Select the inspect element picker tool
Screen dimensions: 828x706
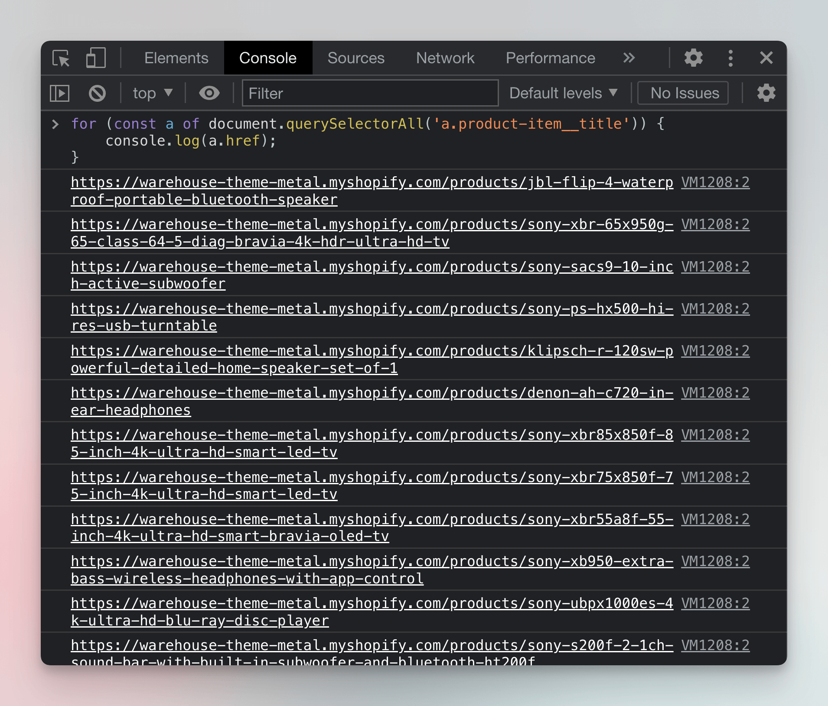point(61,58)
